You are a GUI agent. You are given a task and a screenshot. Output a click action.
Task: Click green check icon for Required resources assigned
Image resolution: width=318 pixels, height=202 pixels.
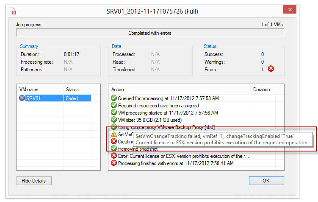point(113,105)
